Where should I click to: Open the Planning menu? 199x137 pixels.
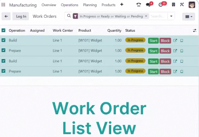90,5
